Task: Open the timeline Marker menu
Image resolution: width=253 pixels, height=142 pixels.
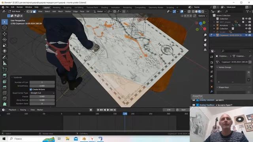Action: [x=40, y=110]
